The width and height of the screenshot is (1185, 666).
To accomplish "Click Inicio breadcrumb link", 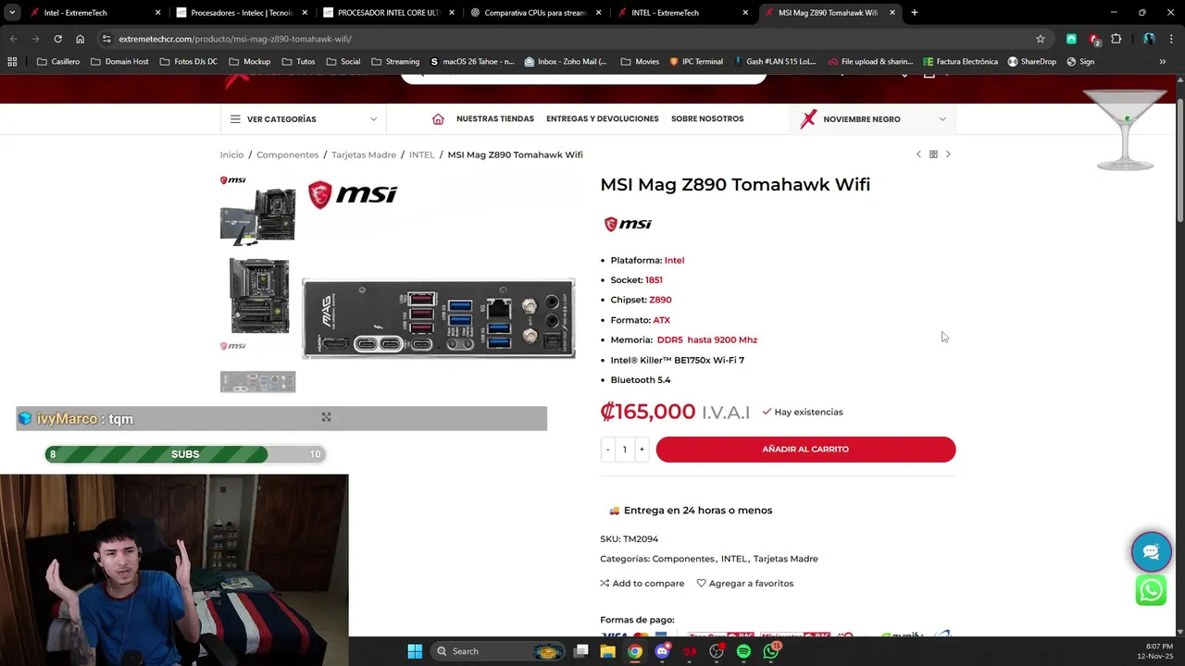I will (x=231, y=154).
